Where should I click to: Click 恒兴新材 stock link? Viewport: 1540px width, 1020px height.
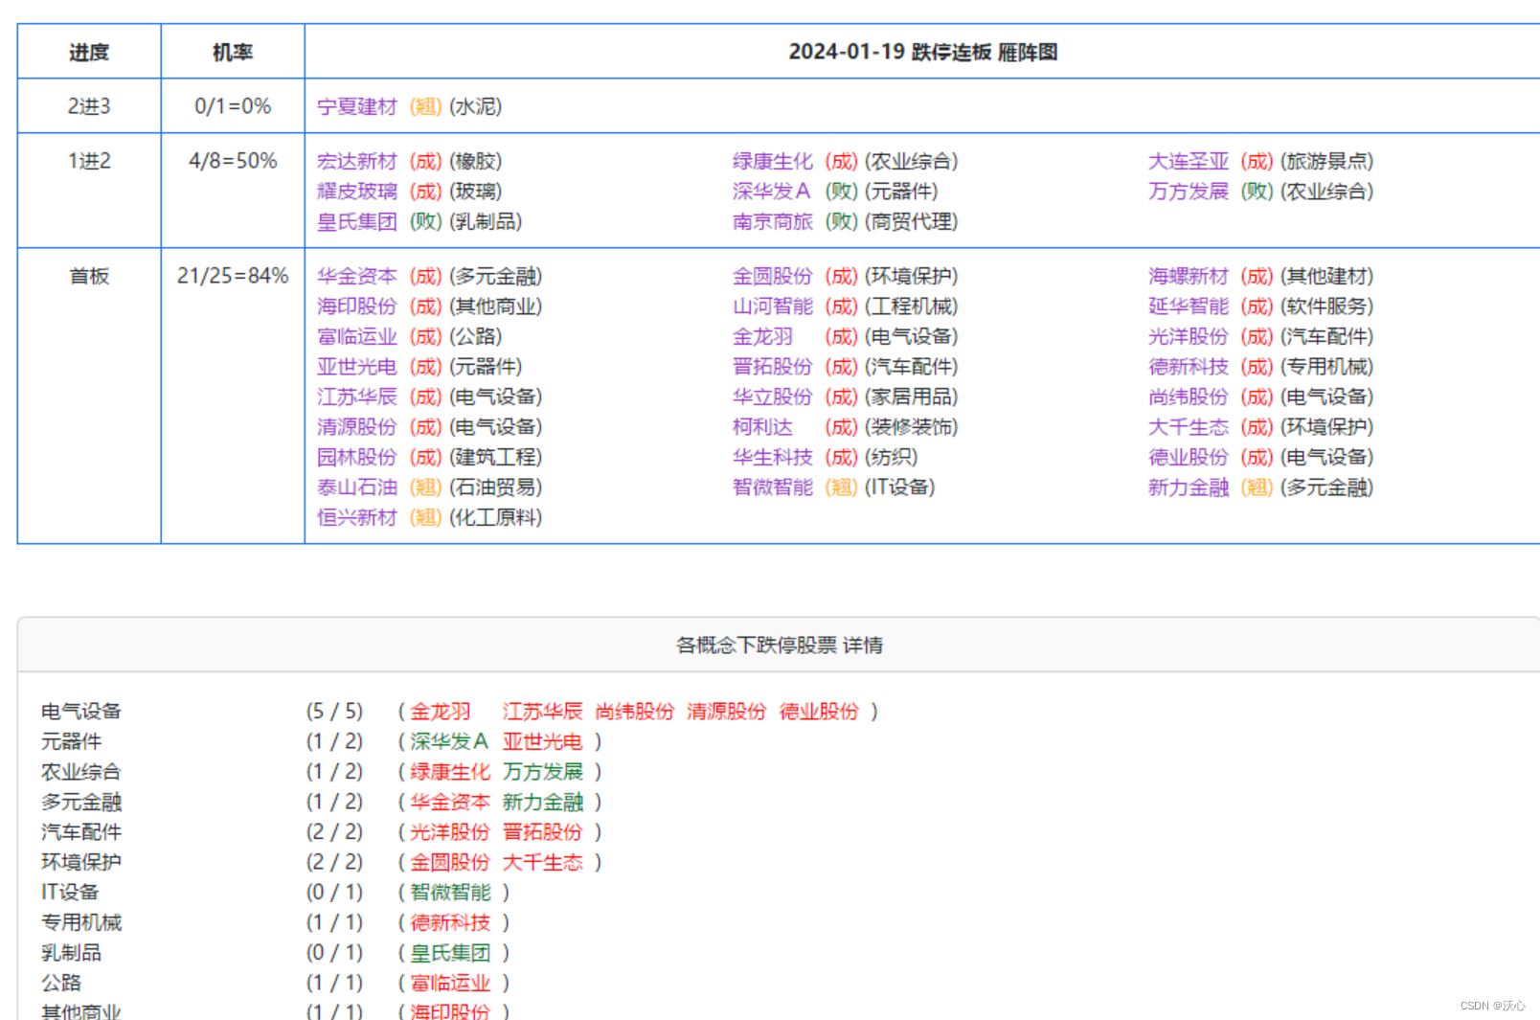[356, 517]
